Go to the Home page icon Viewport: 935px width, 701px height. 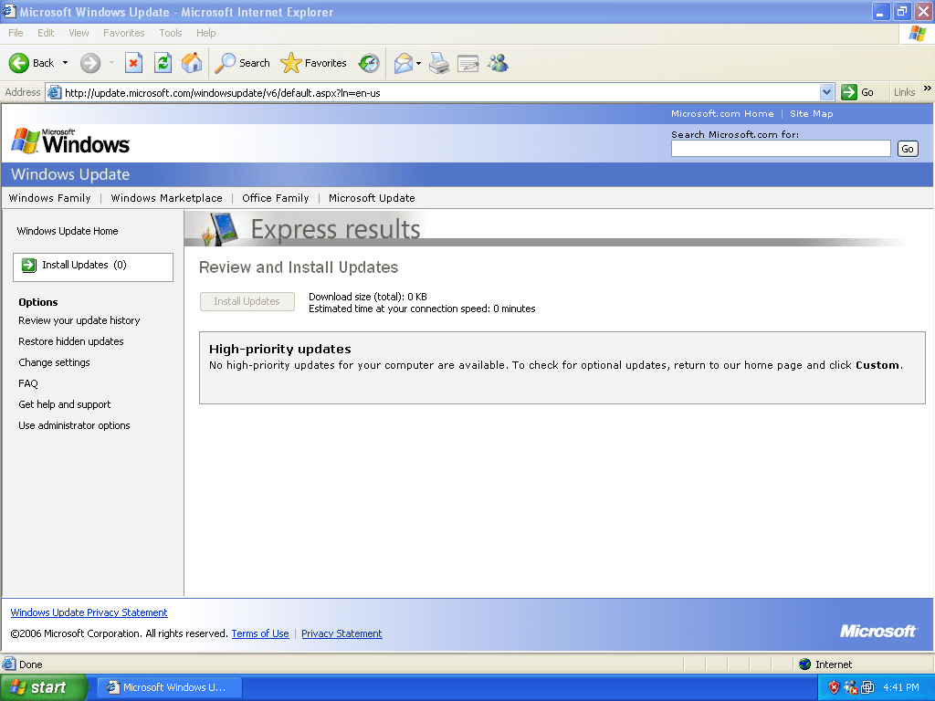[192, 63]
